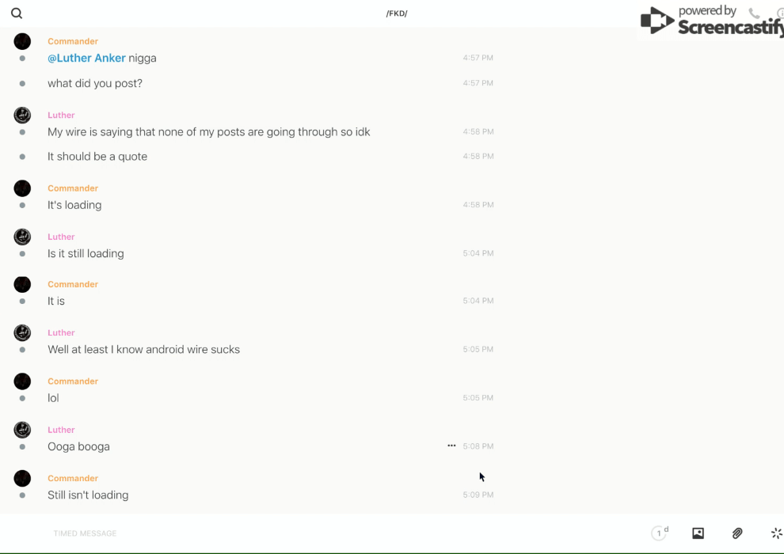The image size is (784, 554).
Task: Click the 4:57 PM timestamp beside "what did you post?"
Action: 478,83
